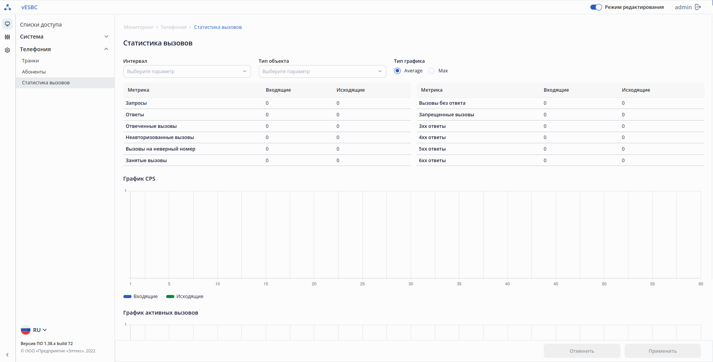Screen dimensions: 713x362
Task: Expand the Система menu section
Action: [x=106, y=37]
